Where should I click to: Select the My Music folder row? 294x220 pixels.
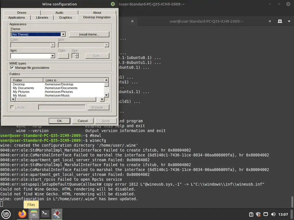click(57, 95)
